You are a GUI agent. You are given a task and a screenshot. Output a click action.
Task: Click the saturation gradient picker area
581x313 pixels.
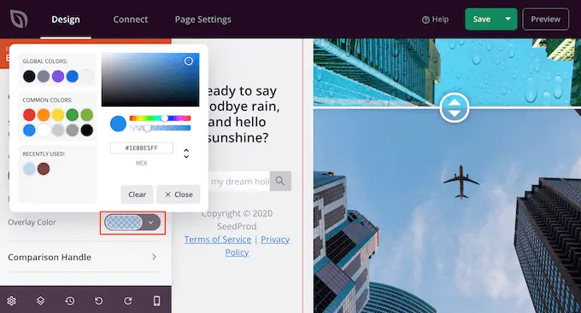coord(150,79)
